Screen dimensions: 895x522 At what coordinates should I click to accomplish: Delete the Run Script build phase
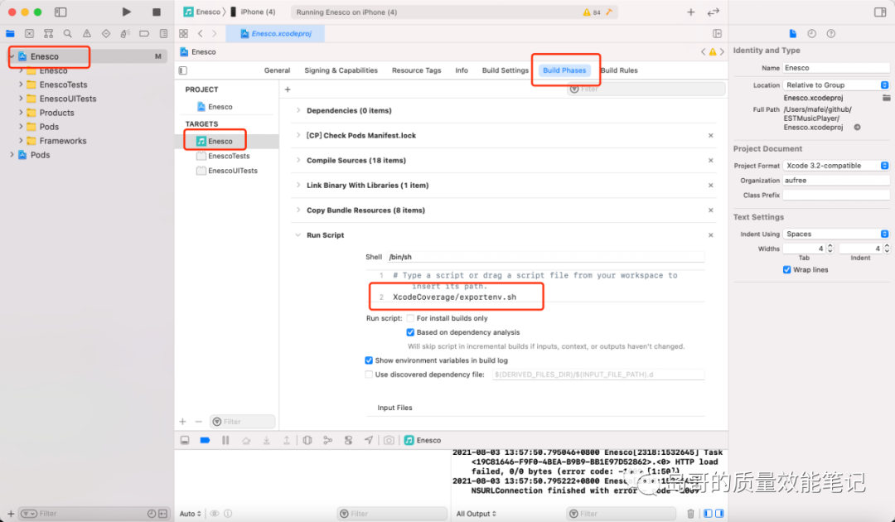711,235
